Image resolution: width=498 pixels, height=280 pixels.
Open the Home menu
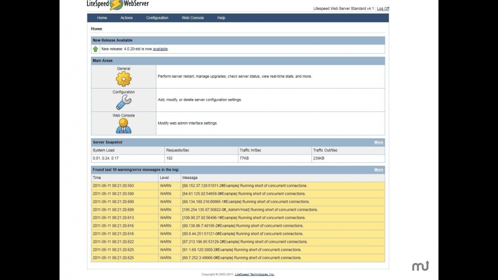[102, 18]
